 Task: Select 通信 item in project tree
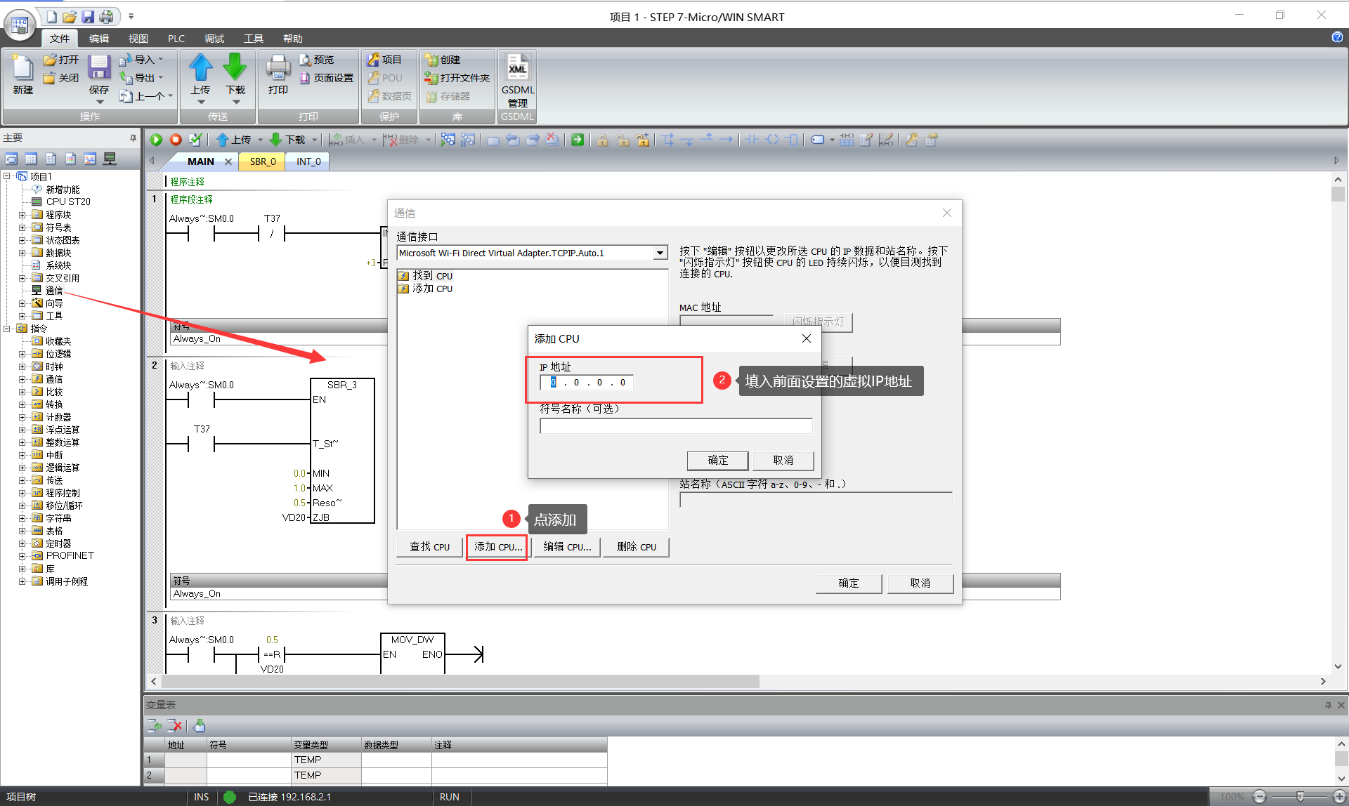54,291
